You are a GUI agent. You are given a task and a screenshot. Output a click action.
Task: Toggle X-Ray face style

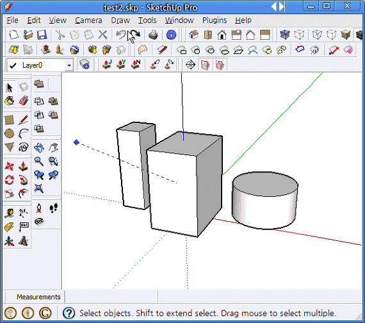point(285,35)
